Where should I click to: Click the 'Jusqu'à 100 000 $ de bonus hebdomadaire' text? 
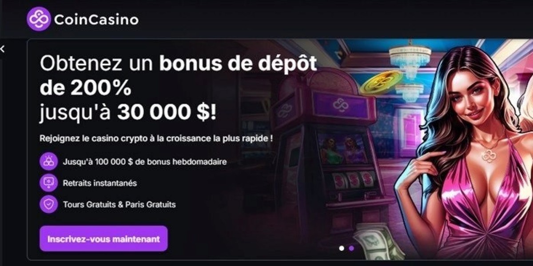click(x=145, y=162)
